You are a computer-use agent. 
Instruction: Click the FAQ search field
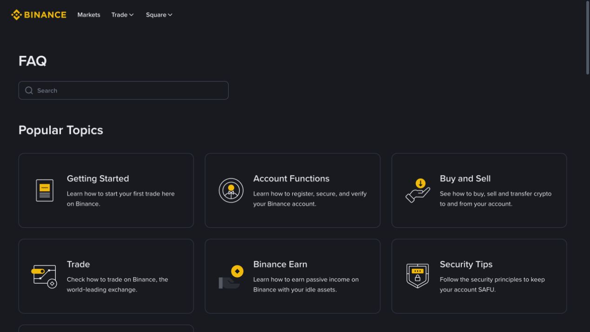click(x=123, y=90)
